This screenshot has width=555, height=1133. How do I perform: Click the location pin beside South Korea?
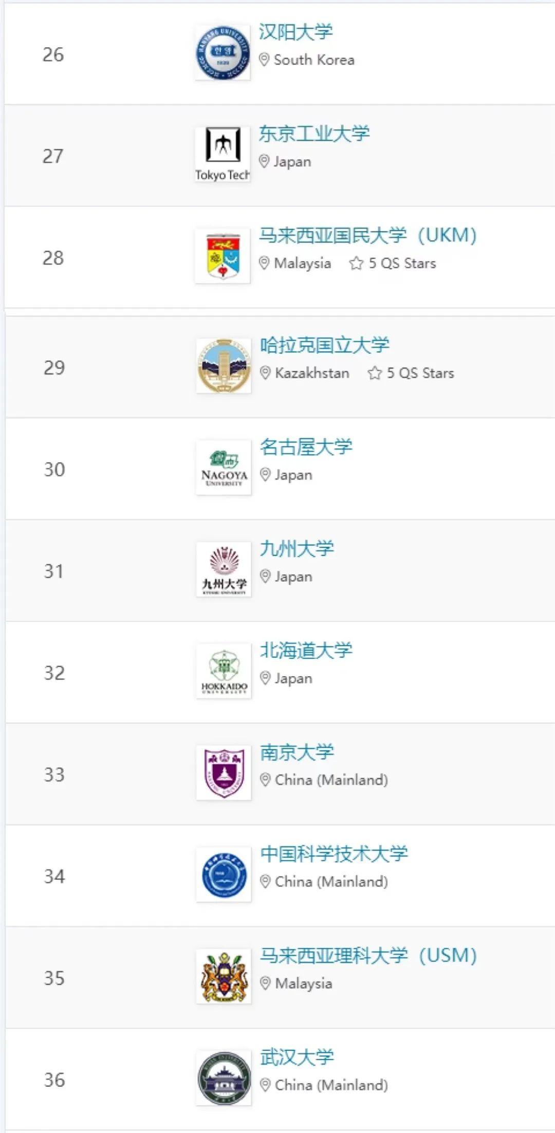pos(265,60)
